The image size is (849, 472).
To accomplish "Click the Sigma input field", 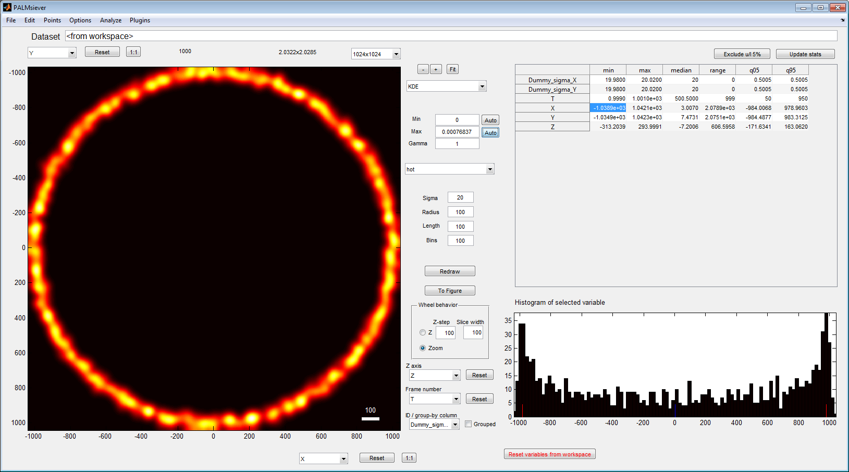I will point(460,197).
